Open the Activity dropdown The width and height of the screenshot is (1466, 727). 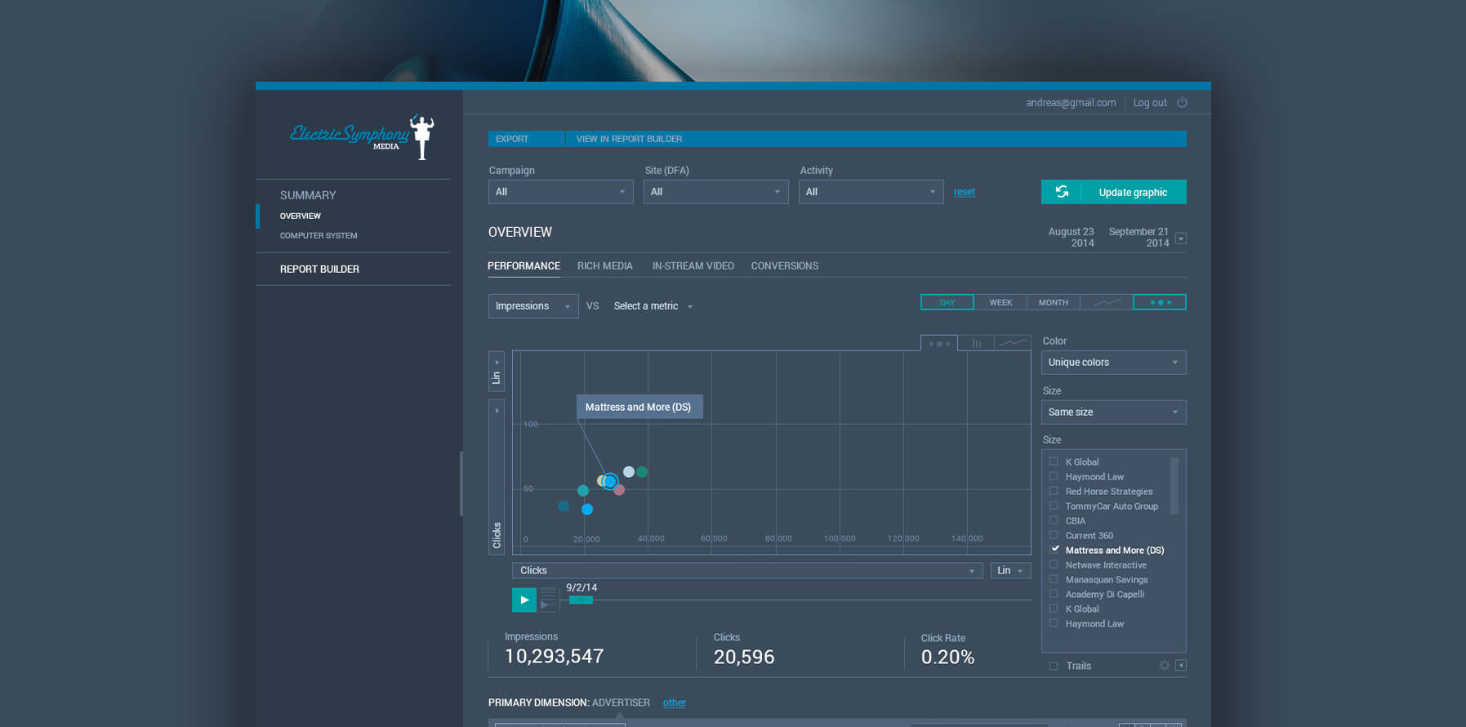871,192
